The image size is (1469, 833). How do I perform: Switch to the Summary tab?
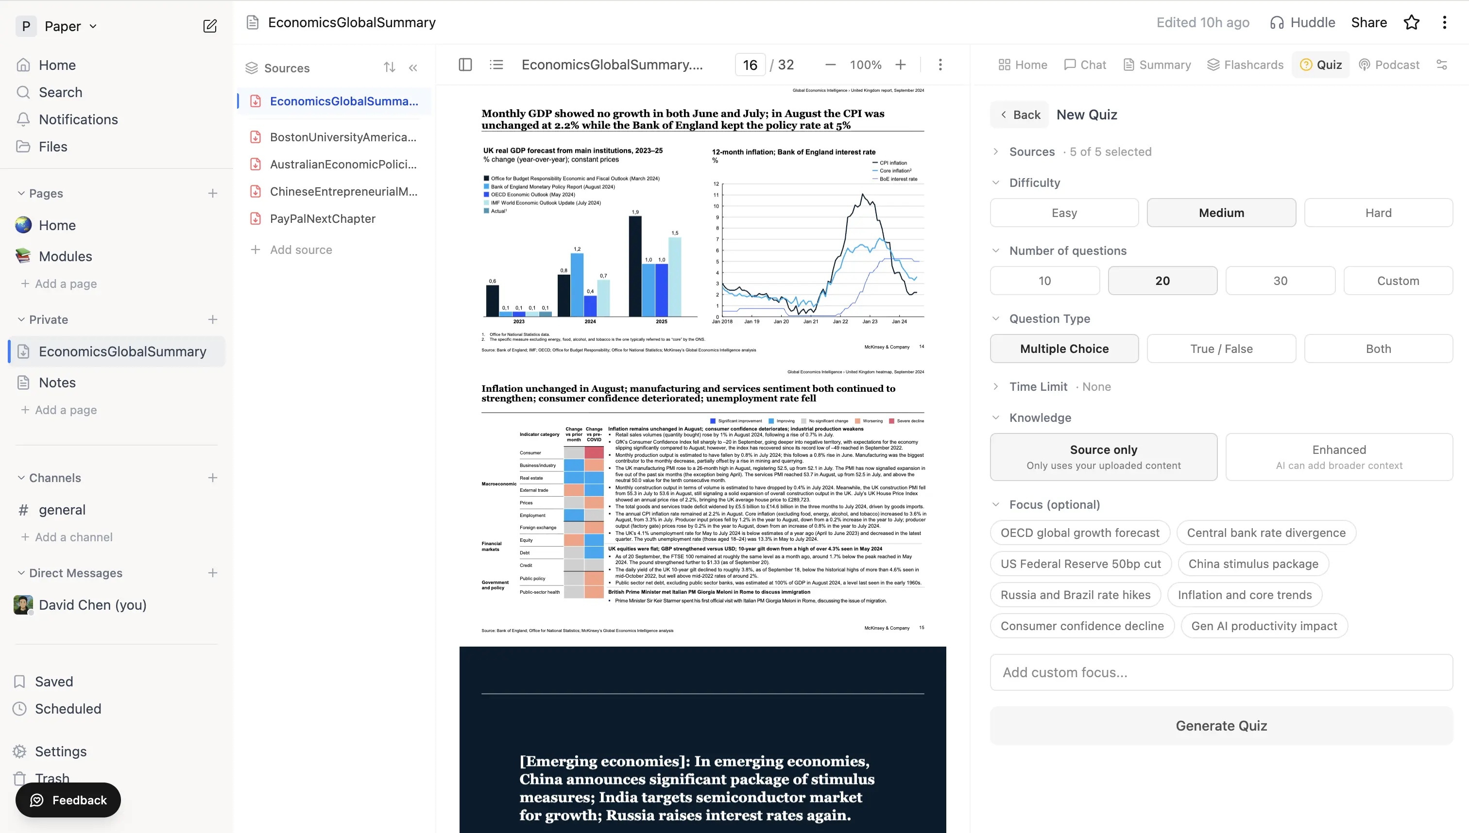click(1157, 65)
